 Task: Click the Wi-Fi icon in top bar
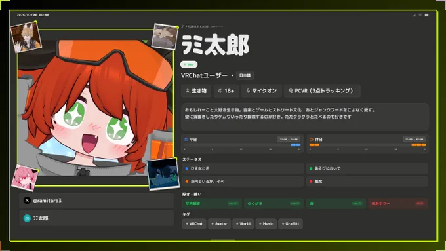420,15
